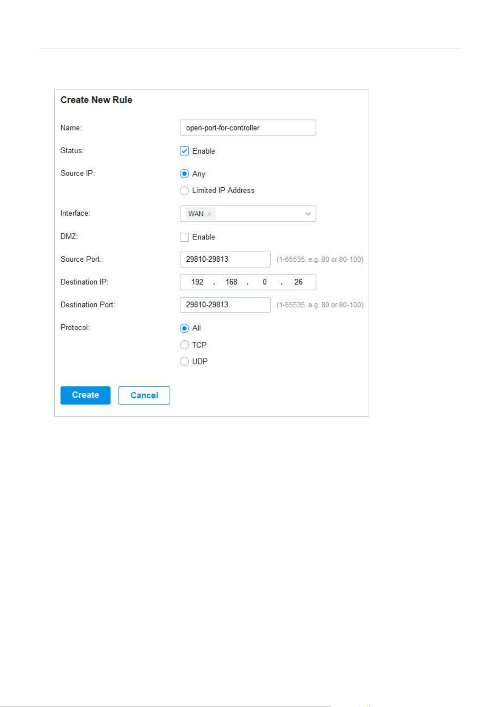The image size is (500, 707).
Task: Click the Interface label
Action: (x=76, y=213)
